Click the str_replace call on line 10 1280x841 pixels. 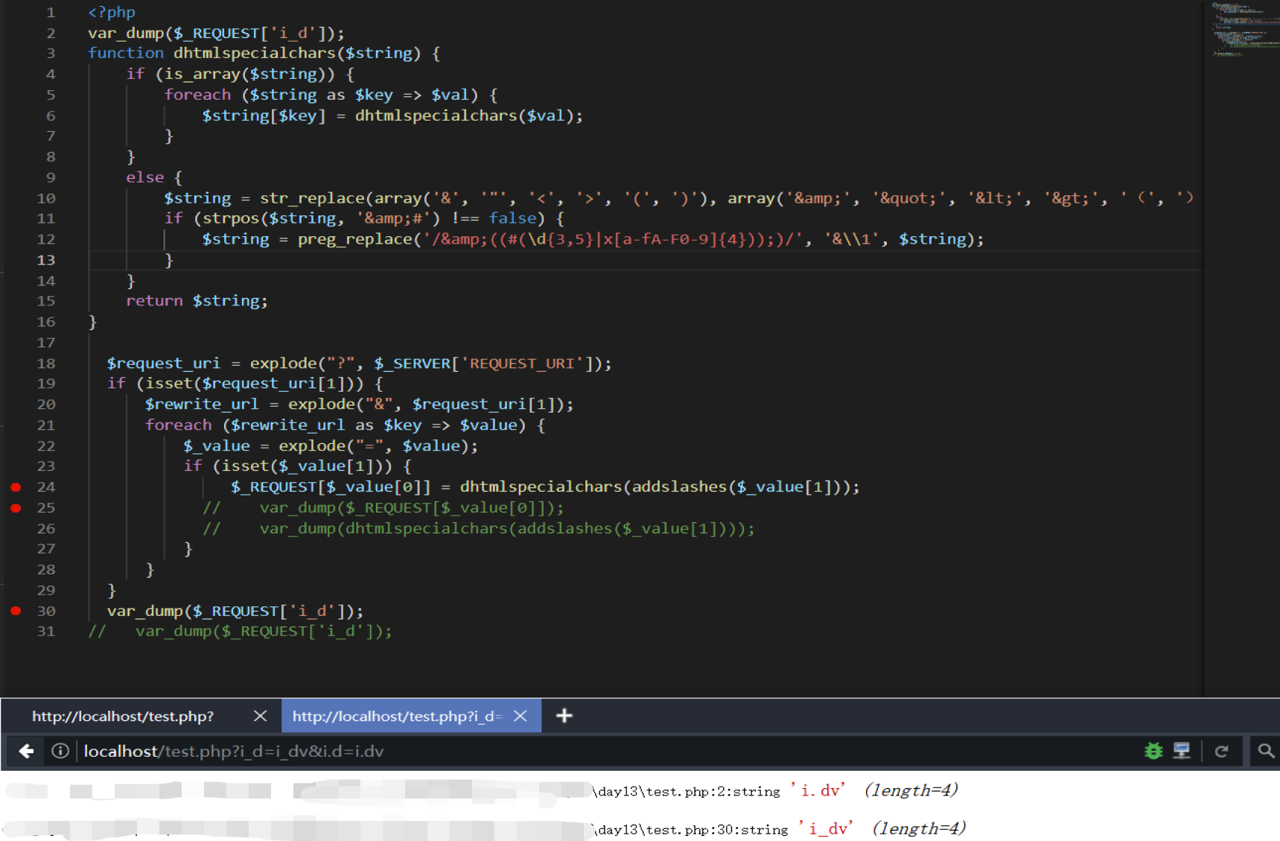coord(678,198)
